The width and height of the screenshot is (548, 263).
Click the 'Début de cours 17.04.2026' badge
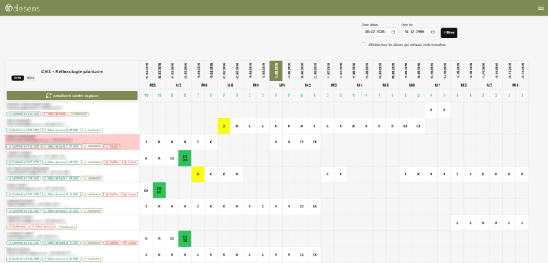[x=61, y=178]
